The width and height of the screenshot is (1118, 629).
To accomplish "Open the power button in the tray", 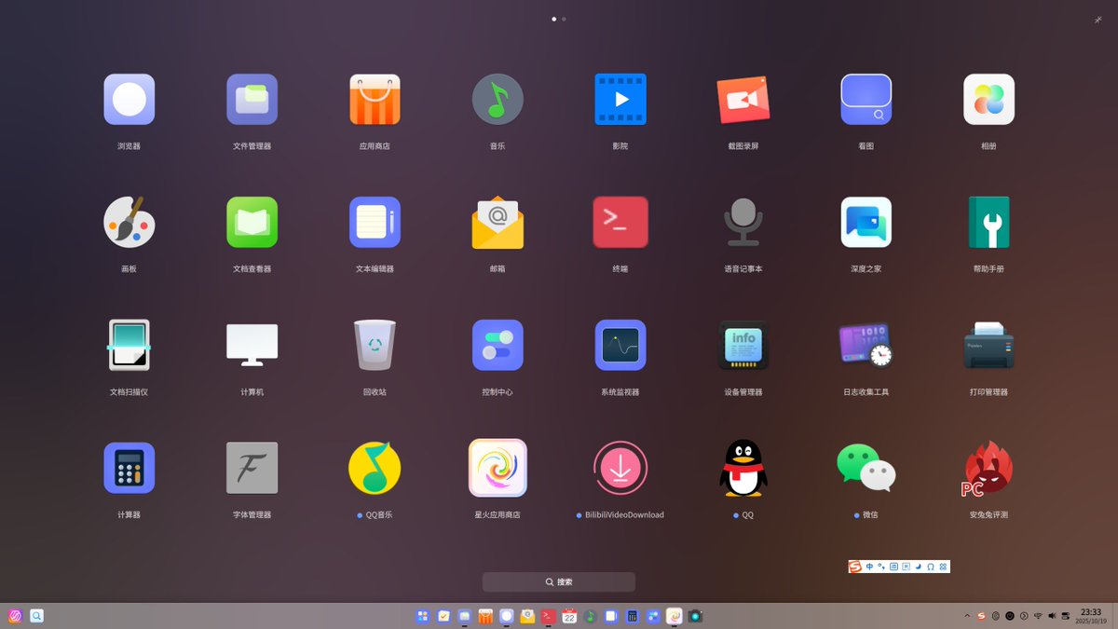I will click(x=1010, y=616).
